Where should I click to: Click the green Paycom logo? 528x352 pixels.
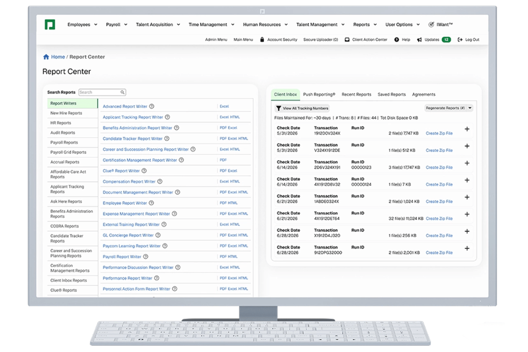click(50, 25)
